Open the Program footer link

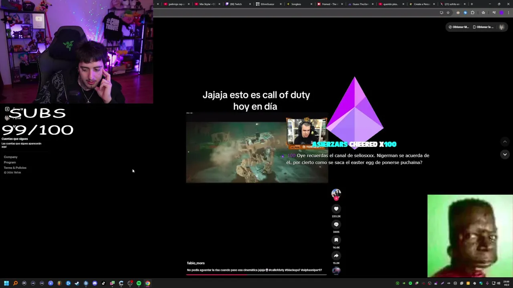point(10,162)
